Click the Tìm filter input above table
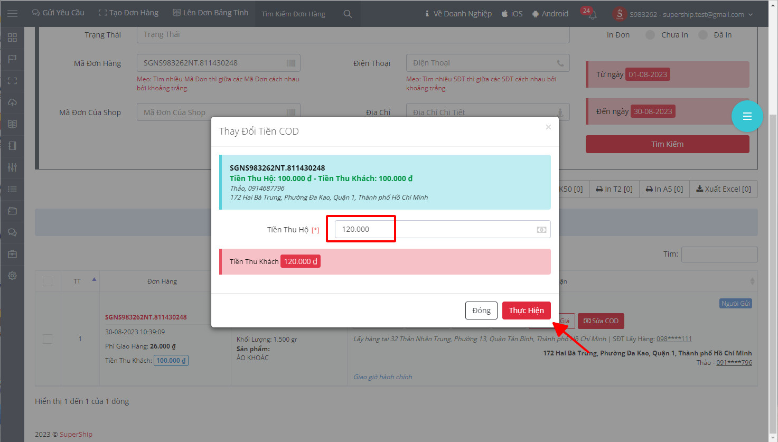 719,254
